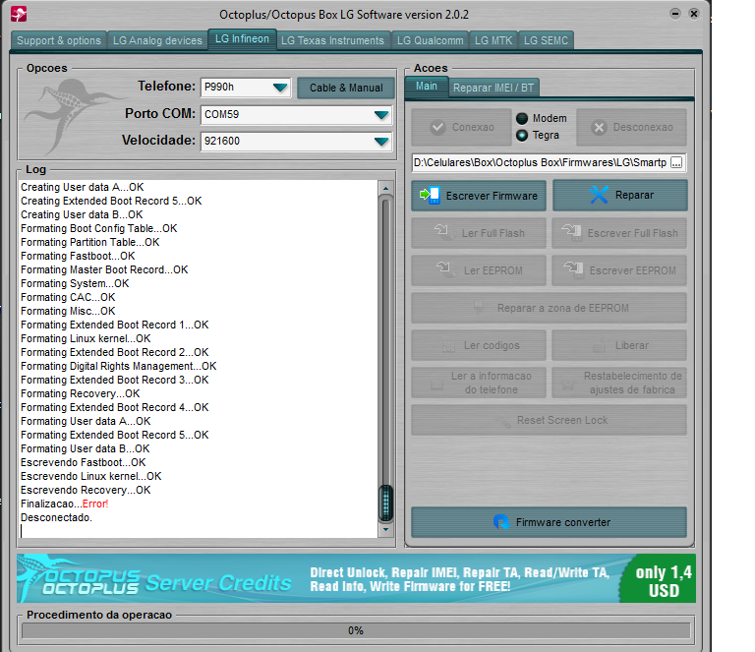Click Reparar a zona de EEPROM button
This screenshot has width=755, height=652.
pos(549,308)
